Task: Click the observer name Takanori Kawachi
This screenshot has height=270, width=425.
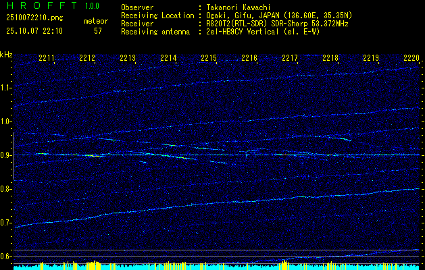Action: click(x=239, y=8)
